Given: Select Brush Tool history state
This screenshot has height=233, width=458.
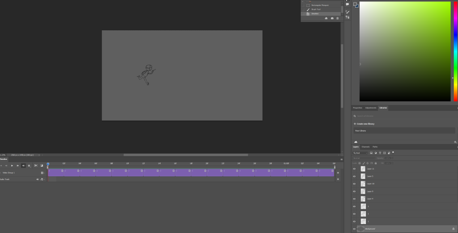Looking at the screenshot, I should pos(316,9).
